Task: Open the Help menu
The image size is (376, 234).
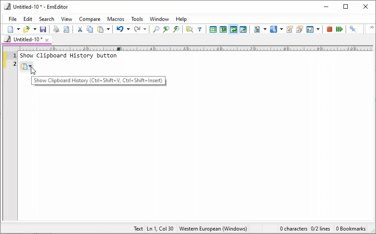Action: [x=181, y=19]
